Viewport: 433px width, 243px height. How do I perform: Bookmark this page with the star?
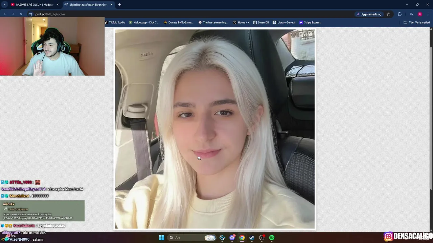click(388, 14)
